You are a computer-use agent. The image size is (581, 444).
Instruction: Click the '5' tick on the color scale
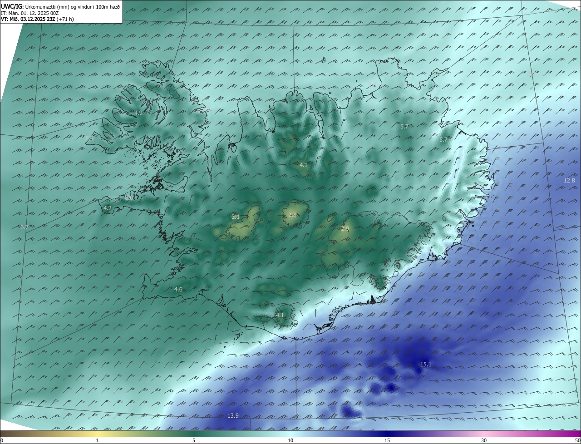tap(194, 440)
